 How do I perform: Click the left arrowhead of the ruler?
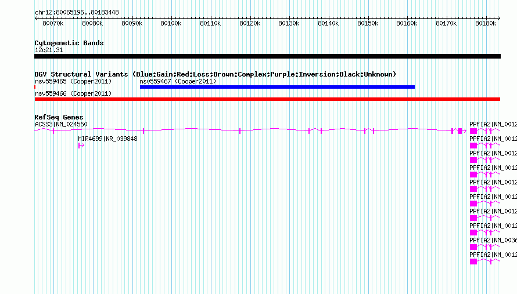(x=36, y=18)
